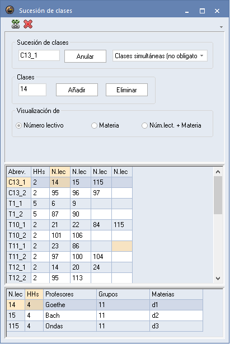
Task: Click the clock application icon in title bar
Action: pyautogui.click(x=10, y=10)
